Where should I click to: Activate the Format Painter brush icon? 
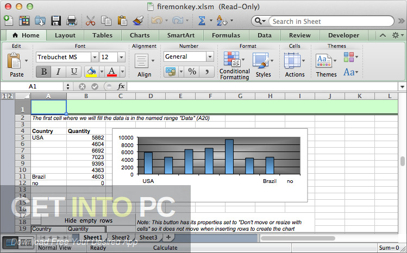138,21
